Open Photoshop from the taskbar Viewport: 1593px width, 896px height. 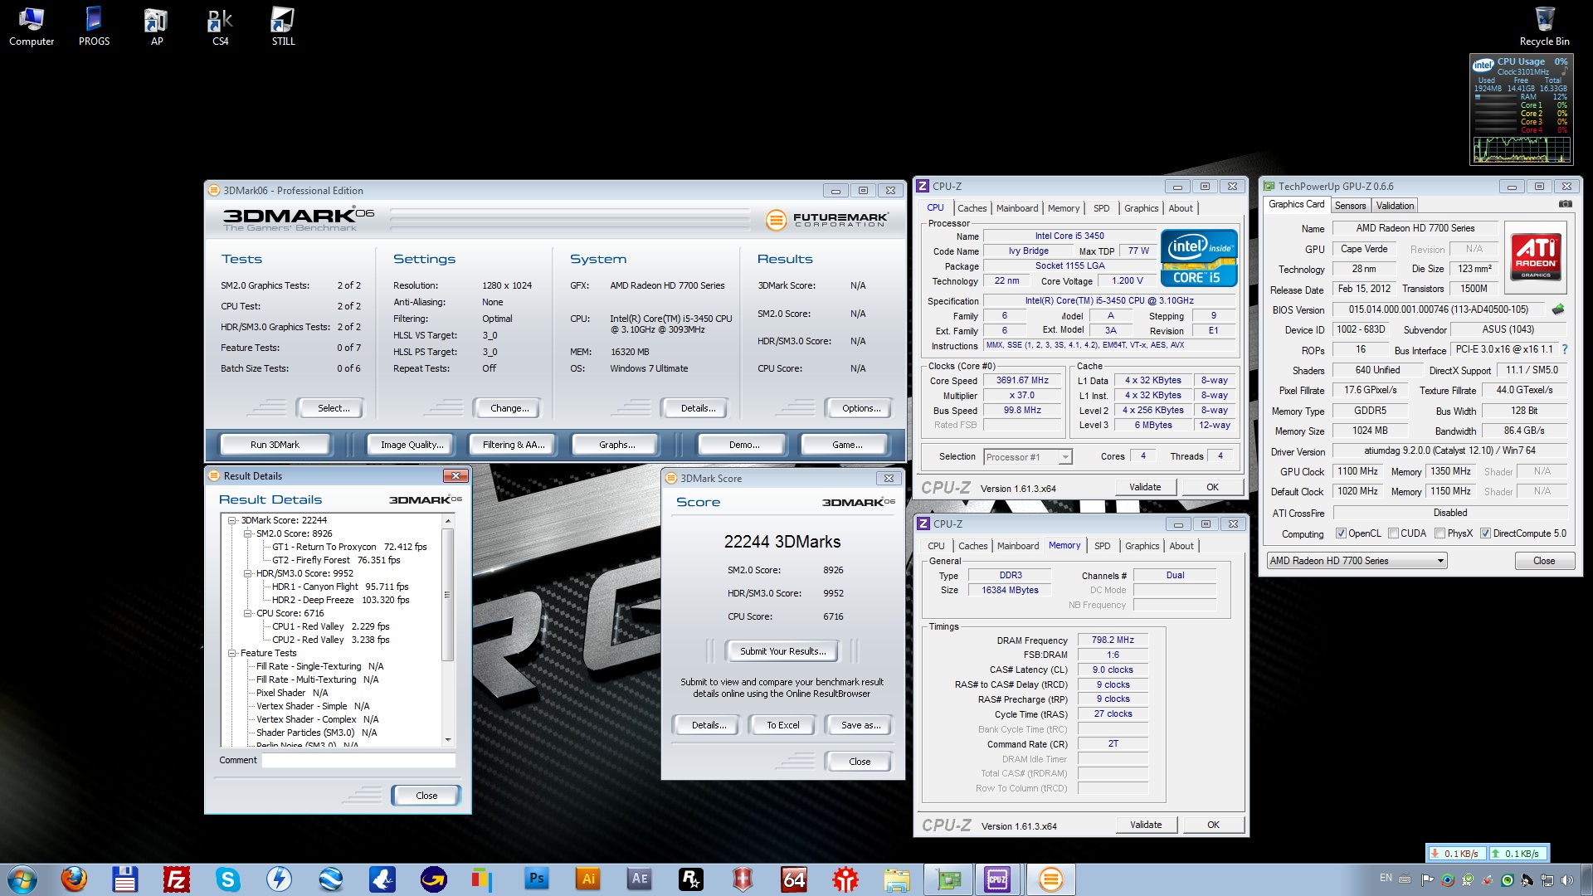click(537, 879)
